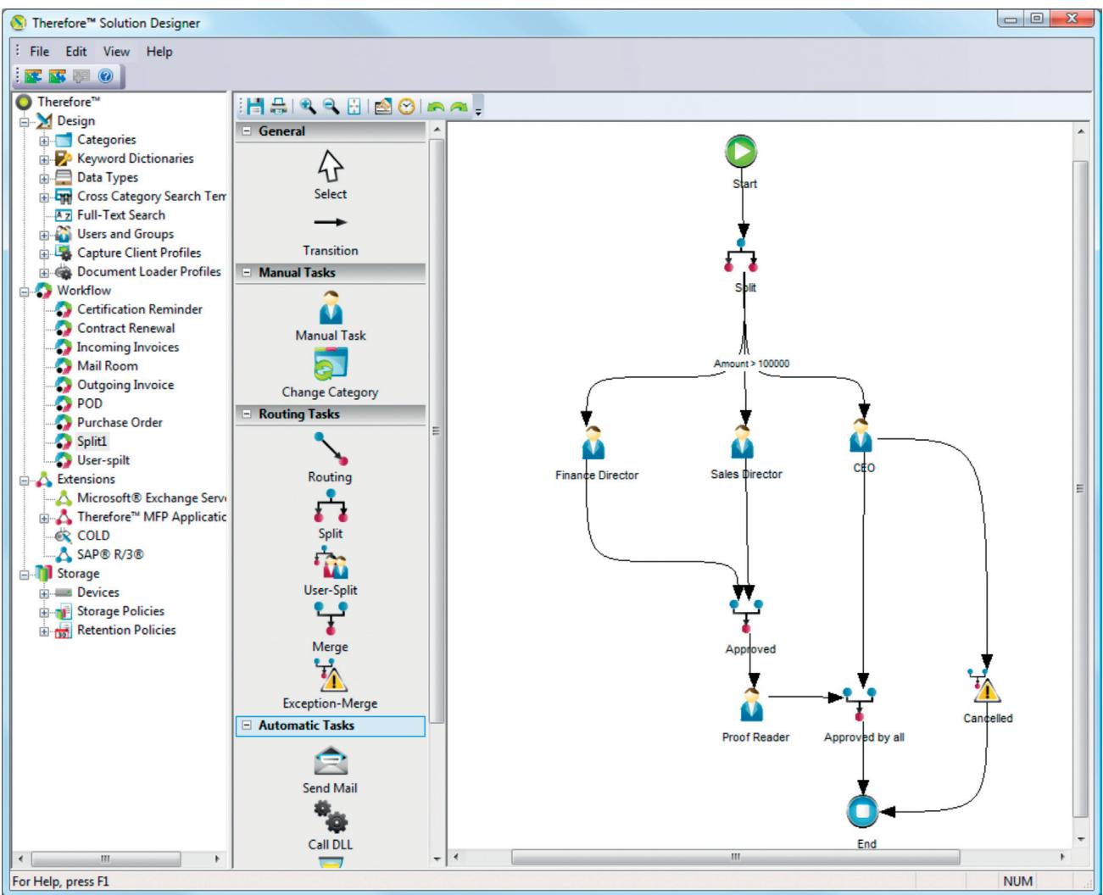Choose the User-Split task tool
Image resolution: width=1103 pixels, height=895 pixels.
click(x=331, y=571)
